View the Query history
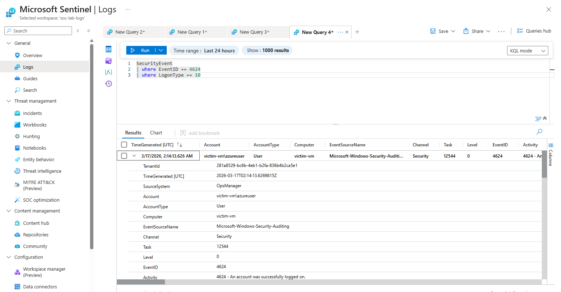This screenshot has width=561, height=292. [109, 83]
